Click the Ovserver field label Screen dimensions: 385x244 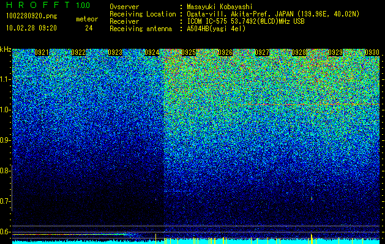[x=124, y=7]
